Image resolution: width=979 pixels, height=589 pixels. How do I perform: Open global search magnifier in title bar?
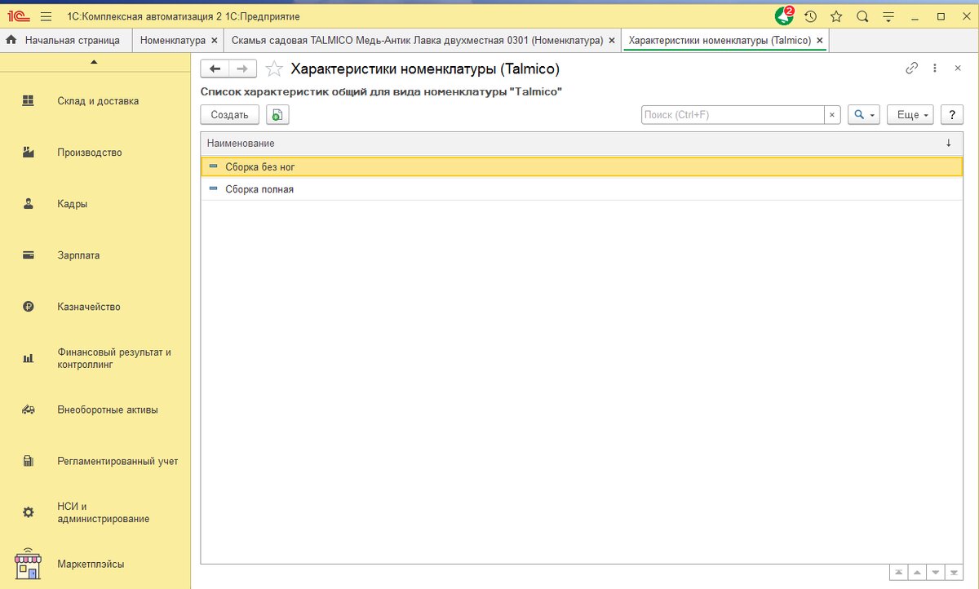point(862,16)
